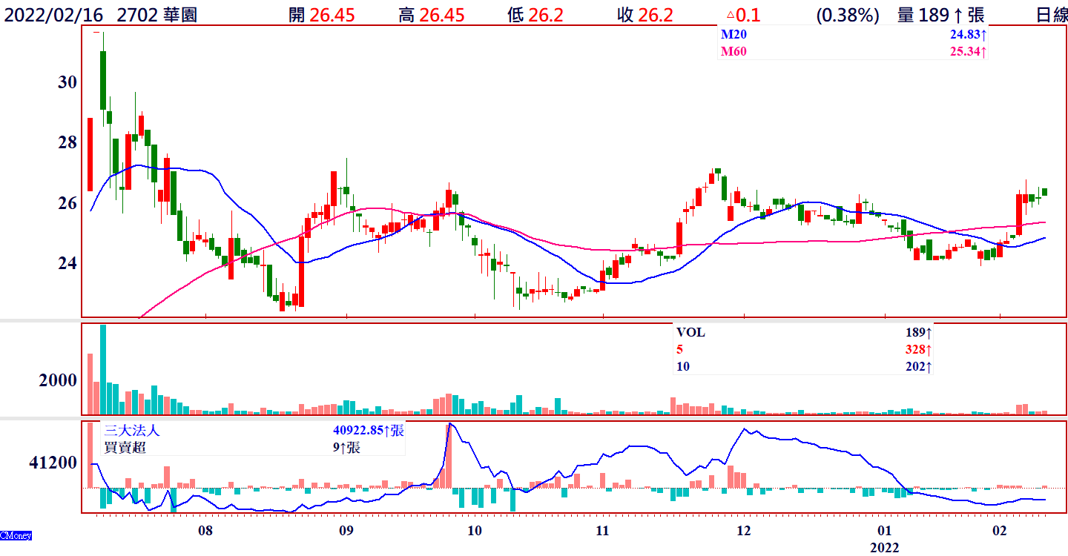Click the 2702 華園 stock name
The width and height of the screenshot is (1068, 556).
click(x=156, y=16)
